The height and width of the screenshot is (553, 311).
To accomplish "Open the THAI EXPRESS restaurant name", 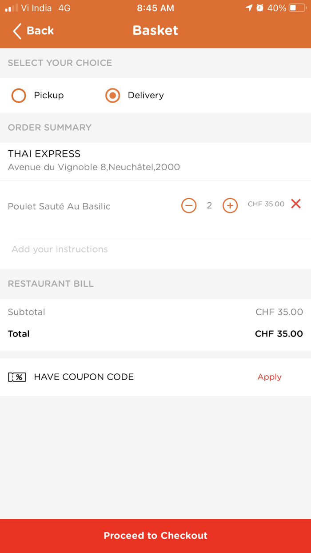I will coord(44,154).
